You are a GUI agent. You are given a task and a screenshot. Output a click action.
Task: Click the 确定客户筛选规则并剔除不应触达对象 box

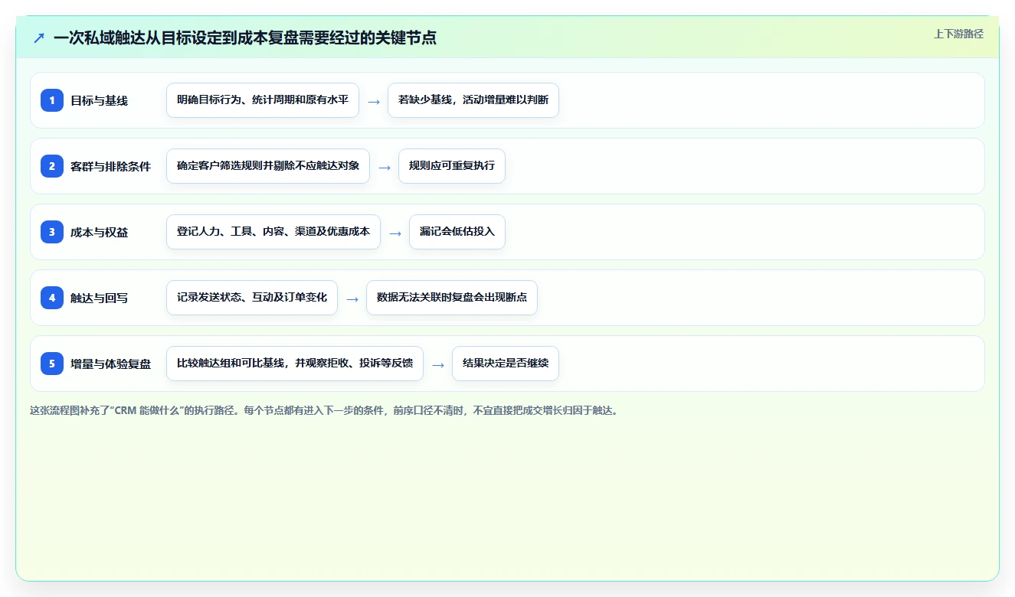tap(268, 166)
